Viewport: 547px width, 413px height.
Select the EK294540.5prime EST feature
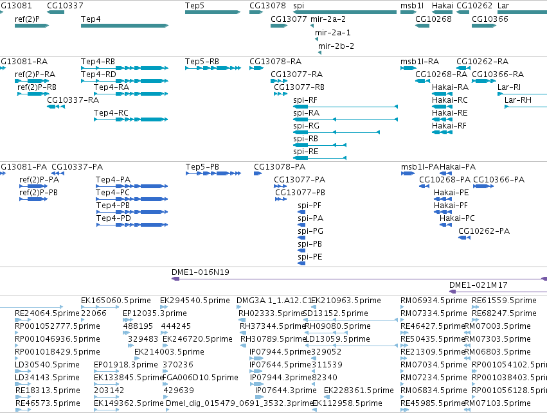(x=164, y=307)
